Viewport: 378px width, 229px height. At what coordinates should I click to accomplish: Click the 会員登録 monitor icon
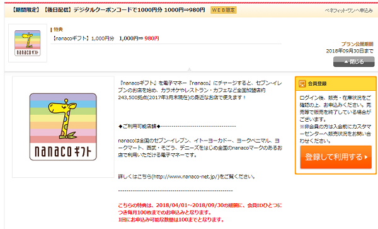[302, 84]
